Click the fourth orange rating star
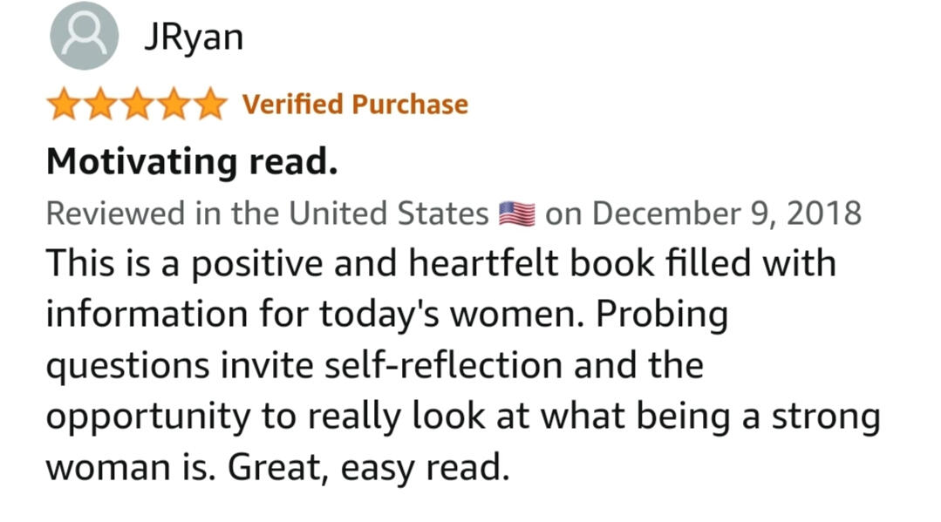Viewport: 941px width, 522px height. (x=173, y=105)
